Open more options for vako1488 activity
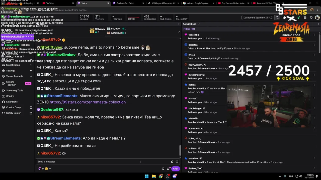 314,35
